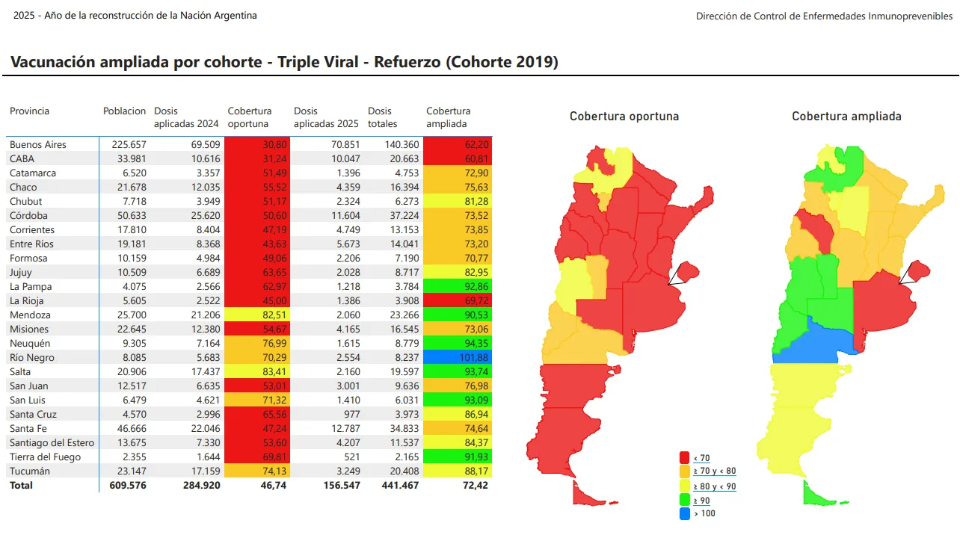Click the '≥ 90' legend label
960x535 pixels.
[702, 500]
